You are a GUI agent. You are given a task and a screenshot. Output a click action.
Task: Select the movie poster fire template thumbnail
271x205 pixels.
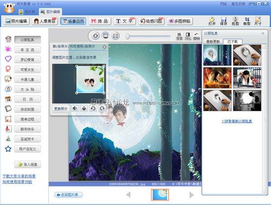[217, 78]
